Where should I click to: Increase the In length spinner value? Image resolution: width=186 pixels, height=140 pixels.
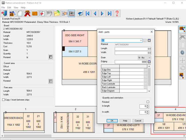[148, 105]
